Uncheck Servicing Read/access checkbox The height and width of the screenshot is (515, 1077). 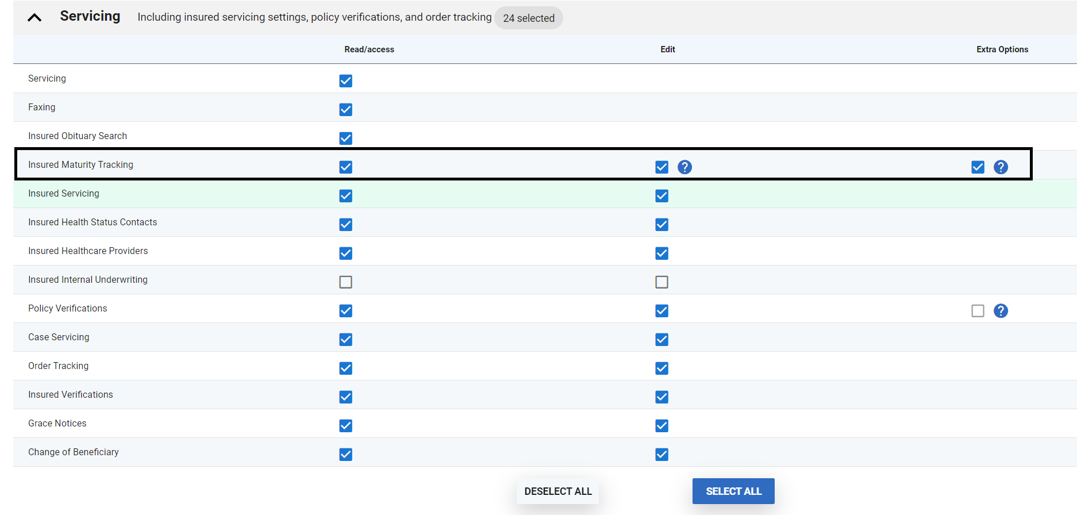tap(345, 81)
